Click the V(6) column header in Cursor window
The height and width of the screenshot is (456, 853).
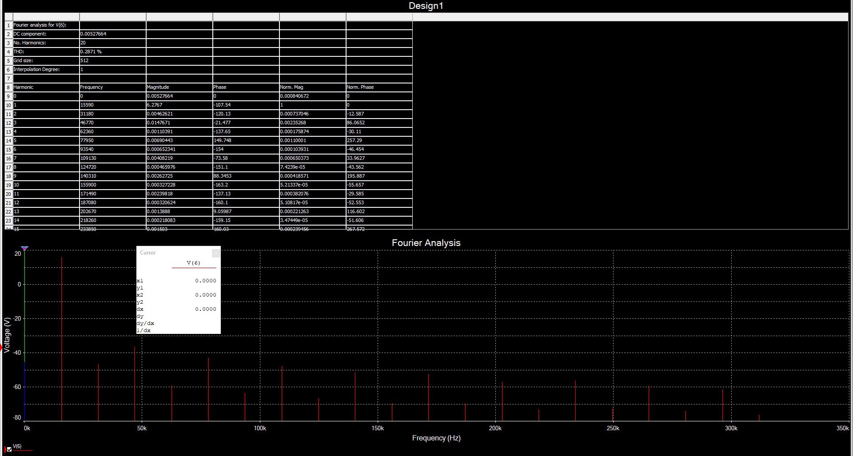194,263
